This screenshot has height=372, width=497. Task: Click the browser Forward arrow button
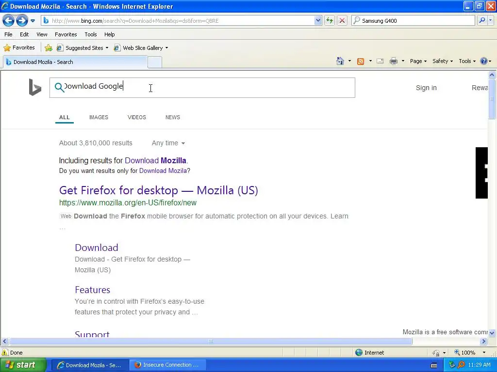[x=22, y=21]
